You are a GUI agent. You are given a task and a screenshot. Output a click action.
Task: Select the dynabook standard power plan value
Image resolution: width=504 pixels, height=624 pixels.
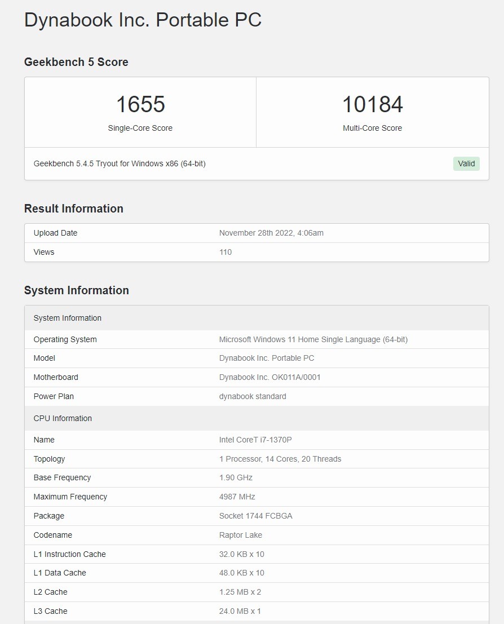(x=253, y=396)
